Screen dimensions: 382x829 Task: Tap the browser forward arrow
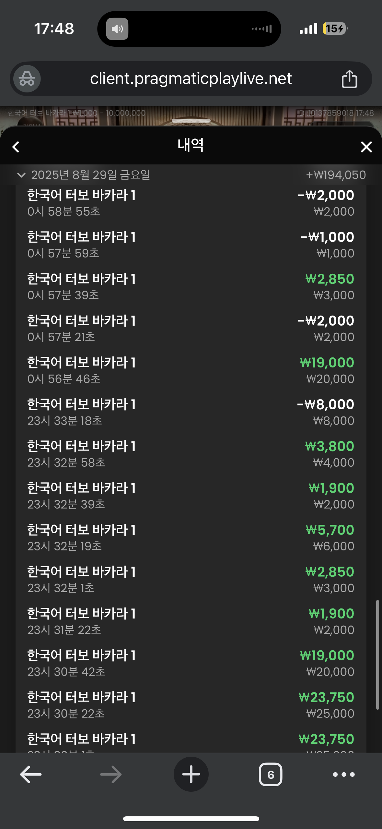(x=111, y=774)
